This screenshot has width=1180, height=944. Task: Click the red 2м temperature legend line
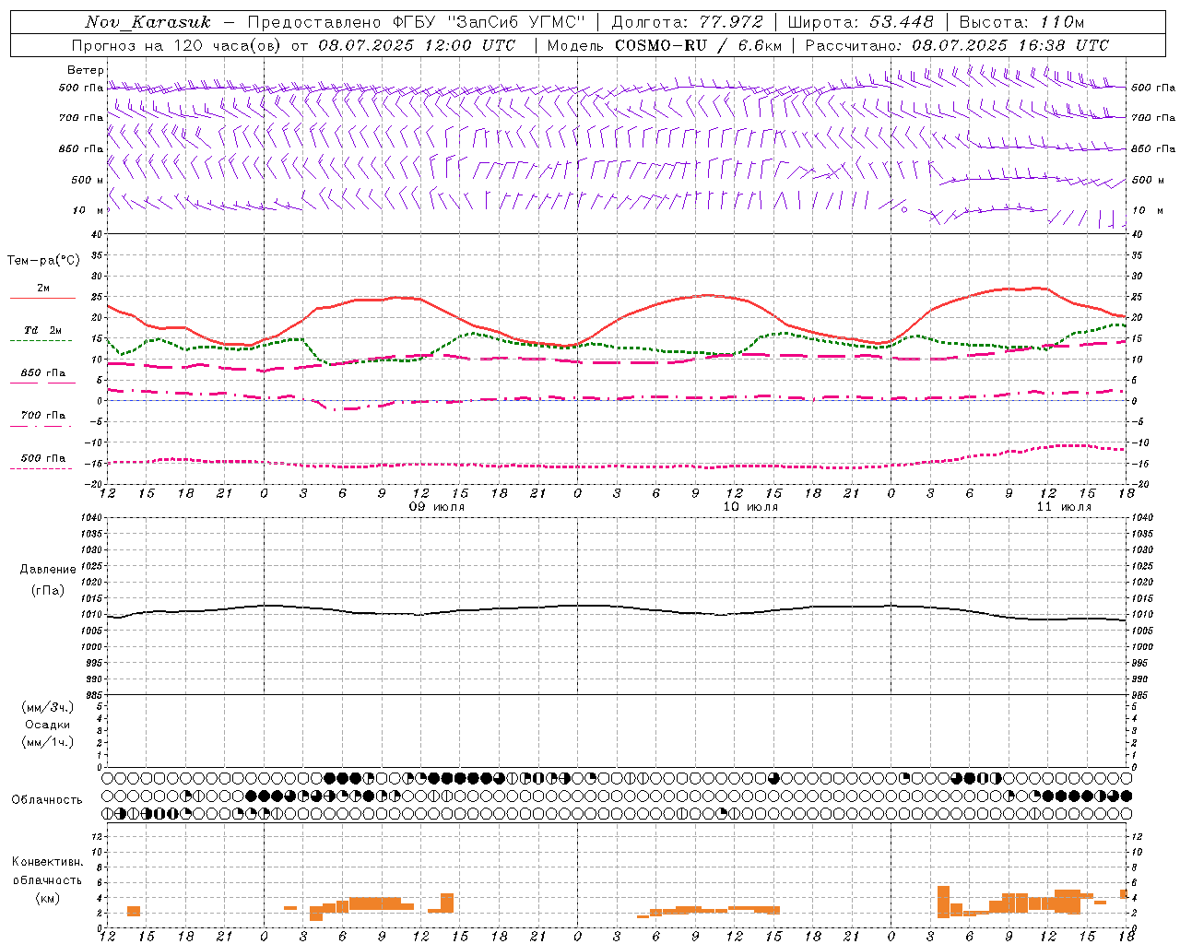(42, 298)
